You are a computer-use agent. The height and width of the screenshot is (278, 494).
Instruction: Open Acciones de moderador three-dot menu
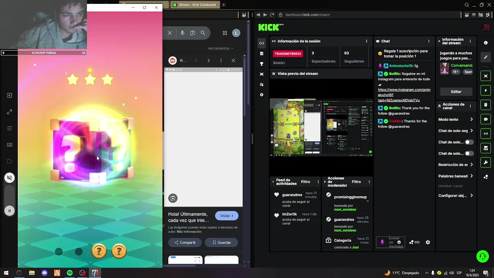pos(369,182)
